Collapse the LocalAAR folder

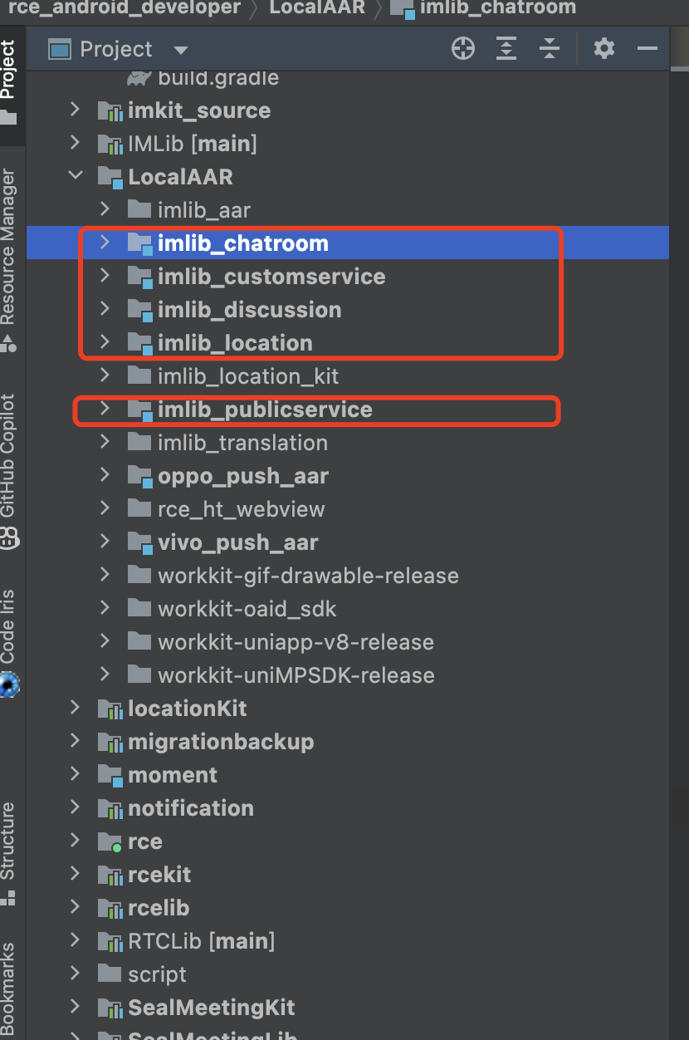(x=76, y=176)
